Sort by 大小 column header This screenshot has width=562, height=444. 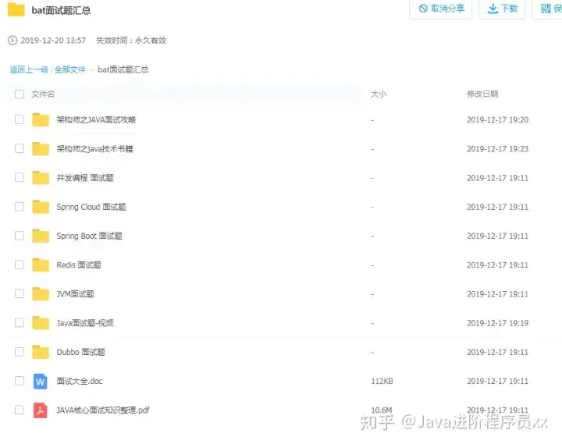click(379, 94)
